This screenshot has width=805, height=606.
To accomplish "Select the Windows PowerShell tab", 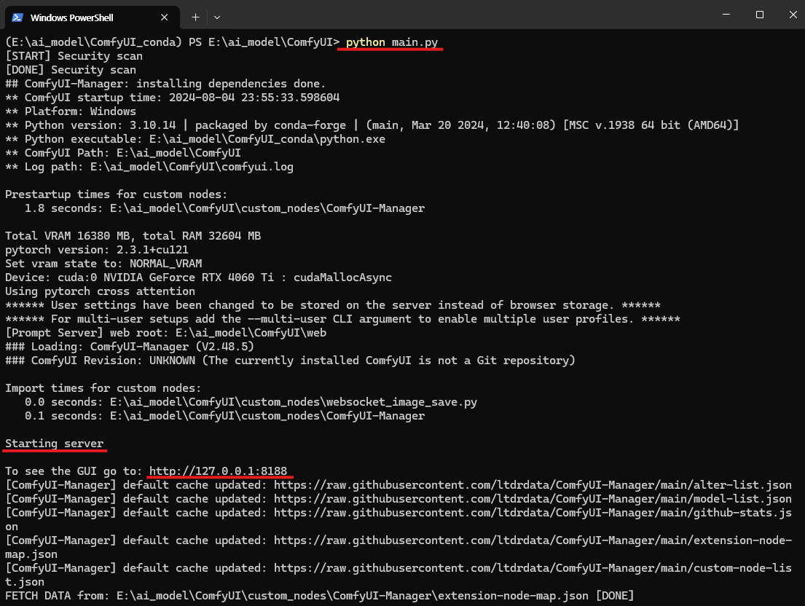I will (93, 17).
